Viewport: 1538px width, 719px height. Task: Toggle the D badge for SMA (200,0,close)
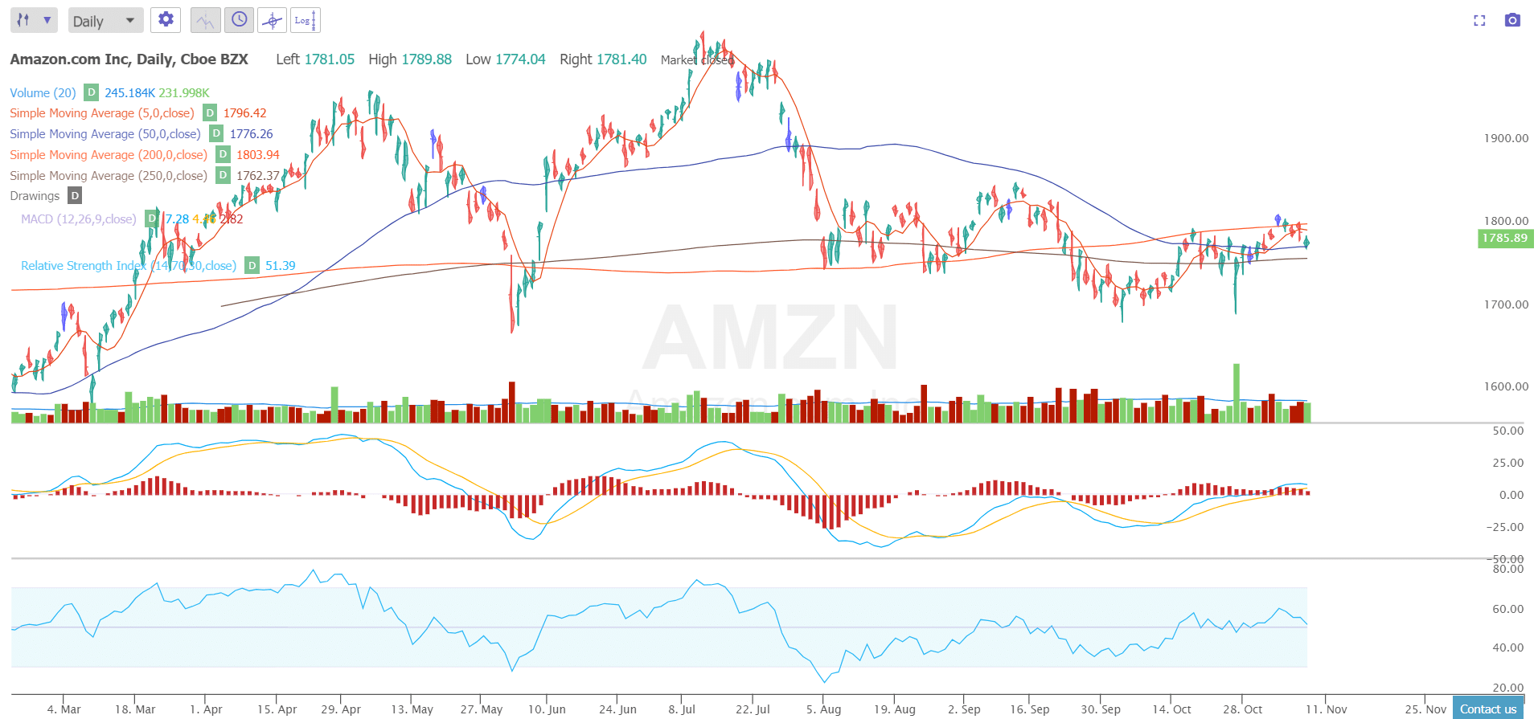tap(223, 155)
